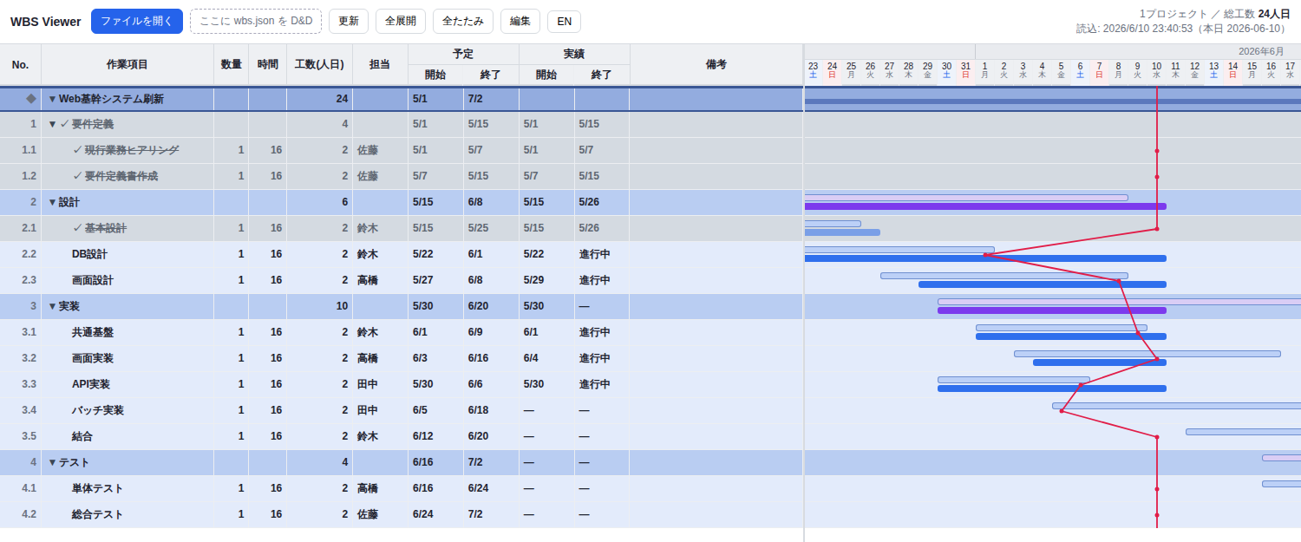1301x542 pixels.
Task: Click the 備考 column header
Action: tap(716, 65)
